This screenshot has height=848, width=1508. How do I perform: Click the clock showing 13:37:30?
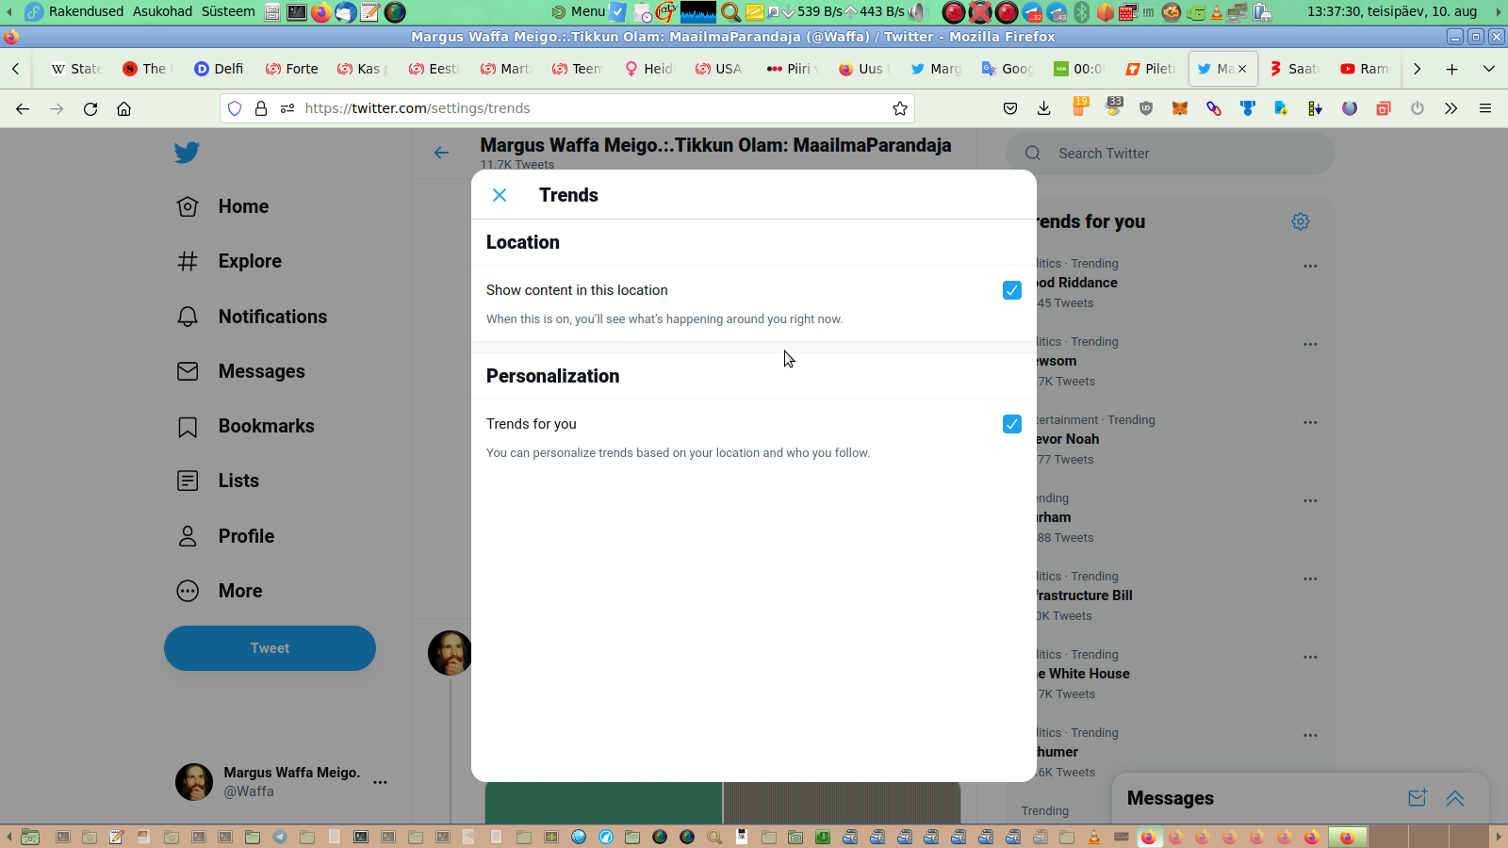pos(1392,11)
